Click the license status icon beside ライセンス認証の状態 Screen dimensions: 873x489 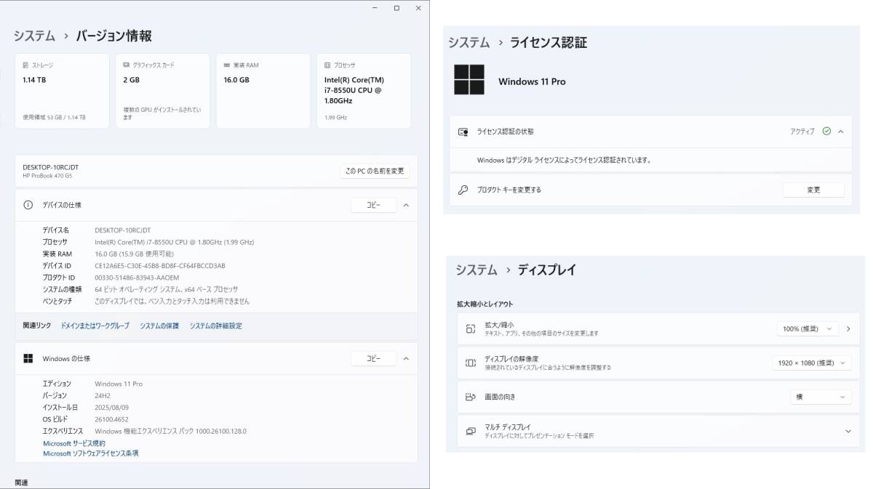[x=463, y=132]
